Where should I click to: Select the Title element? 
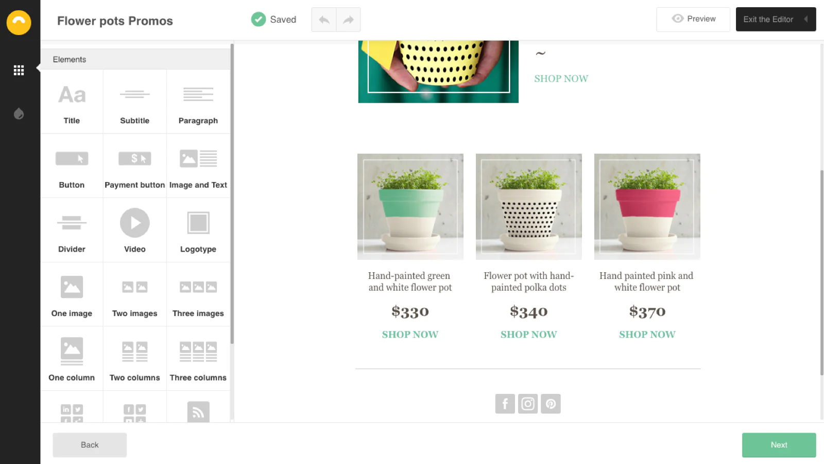[72, 102]
